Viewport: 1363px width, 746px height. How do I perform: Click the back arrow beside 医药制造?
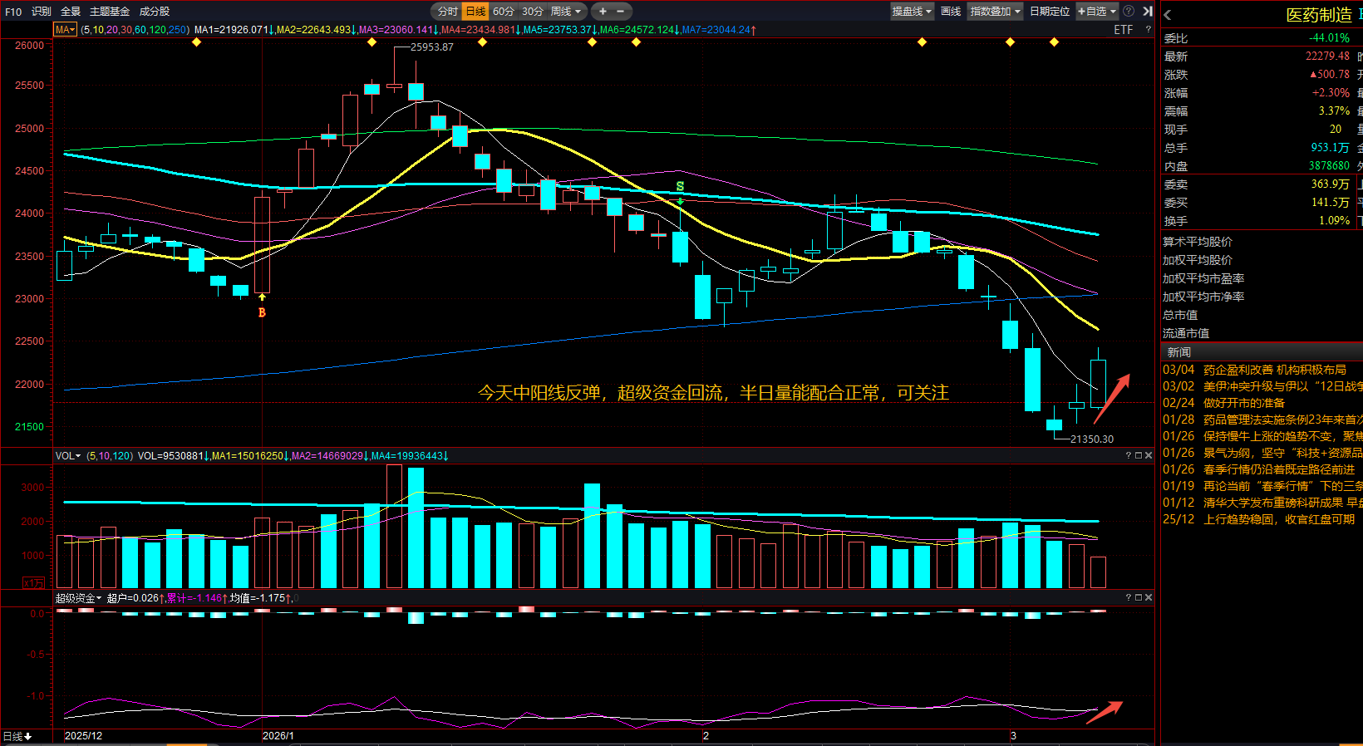1168,15
